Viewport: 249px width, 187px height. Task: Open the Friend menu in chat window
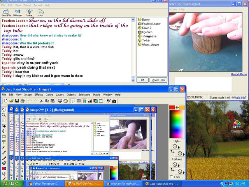pos(27,5)
